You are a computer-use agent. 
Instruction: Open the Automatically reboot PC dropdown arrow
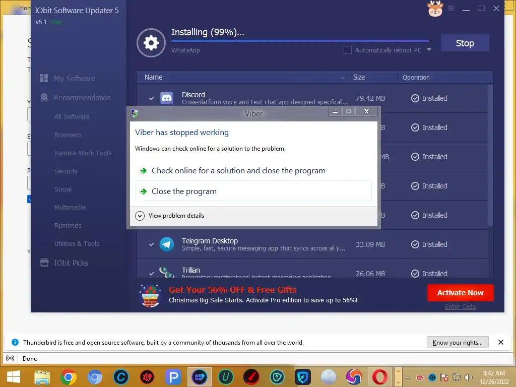pos(429,50)
